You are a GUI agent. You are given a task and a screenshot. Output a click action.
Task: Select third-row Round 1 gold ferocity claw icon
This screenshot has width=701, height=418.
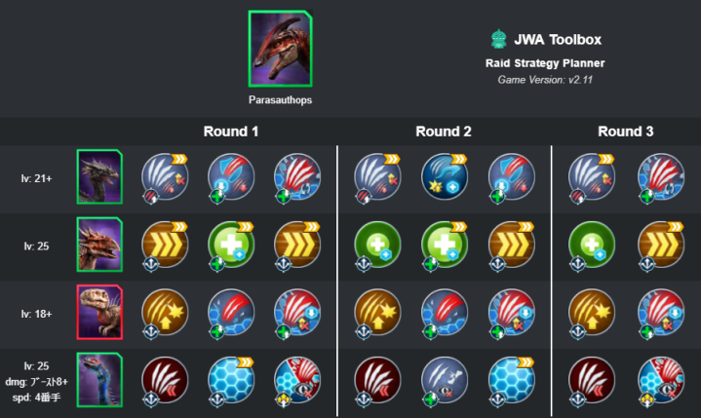pyautogui.click(x=165, y=313)
